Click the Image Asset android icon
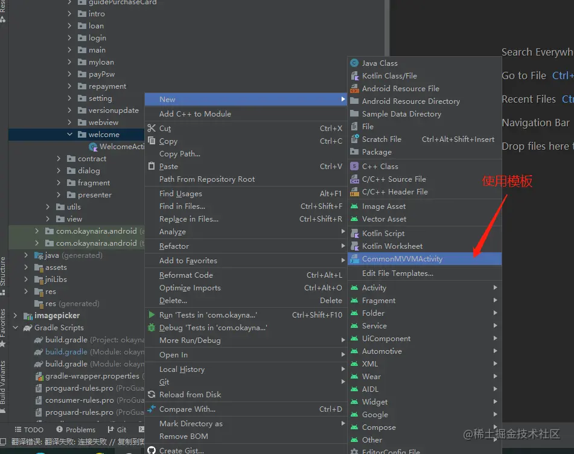The width and height of the screenshot is (574, 454). coord(354,206)
